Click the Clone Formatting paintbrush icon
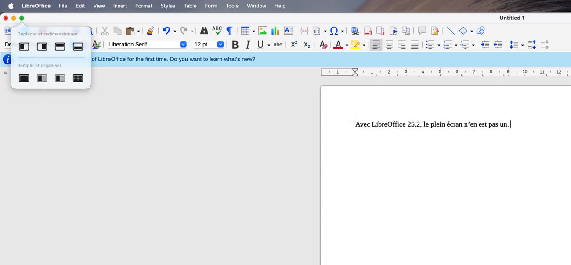 point(150,31)
